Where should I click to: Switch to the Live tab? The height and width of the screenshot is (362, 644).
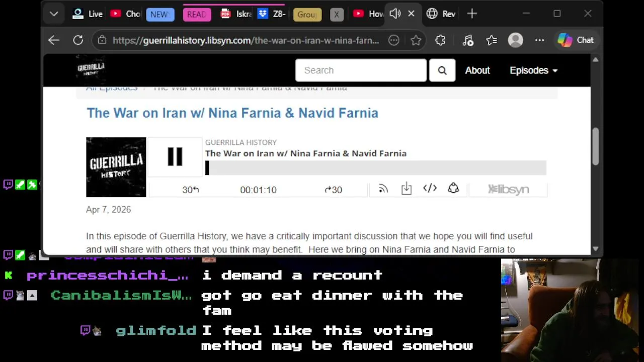(x=87, y=14)
